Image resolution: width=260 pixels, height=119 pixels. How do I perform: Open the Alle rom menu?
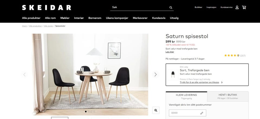tap(50, 18)
